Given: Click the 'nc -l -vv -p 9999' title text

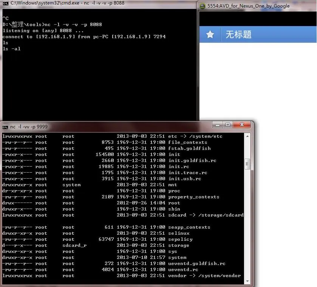Looking at the screenshot, I should coord(29,127).
